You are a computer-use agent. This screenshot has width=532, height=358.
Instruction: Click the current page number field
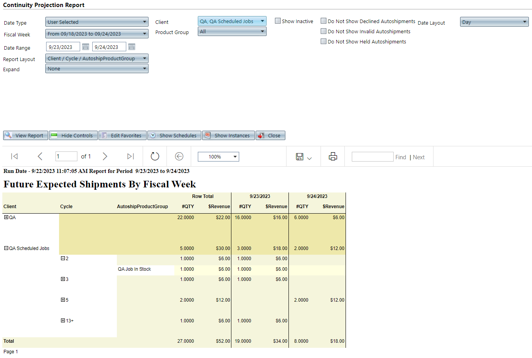(66, 157)
